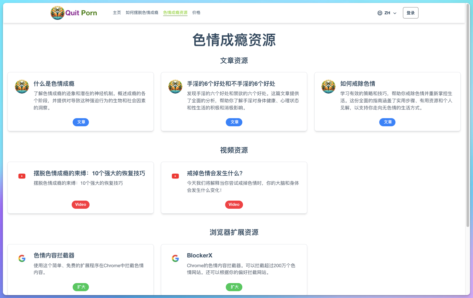Open the ZH language dropdown
The height and width of the screenshot is (298, 473).
click(x=387, y=13)
